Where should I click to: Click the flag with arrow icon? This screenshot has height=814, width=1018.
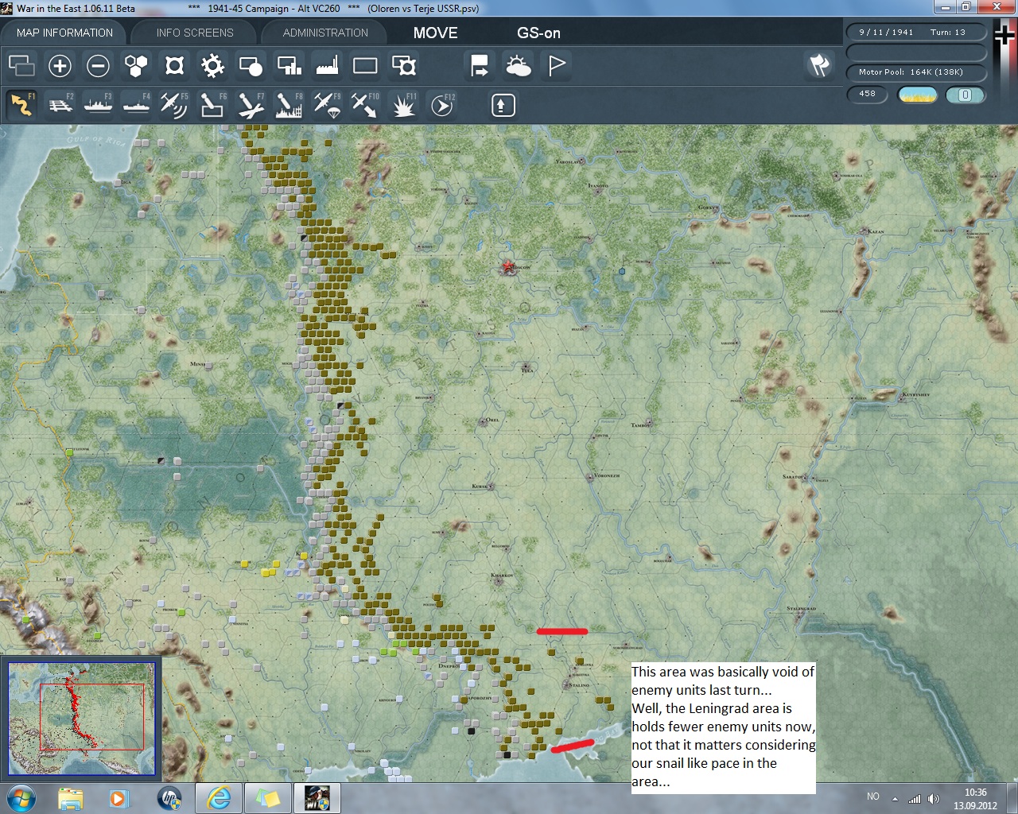(480, 65)
